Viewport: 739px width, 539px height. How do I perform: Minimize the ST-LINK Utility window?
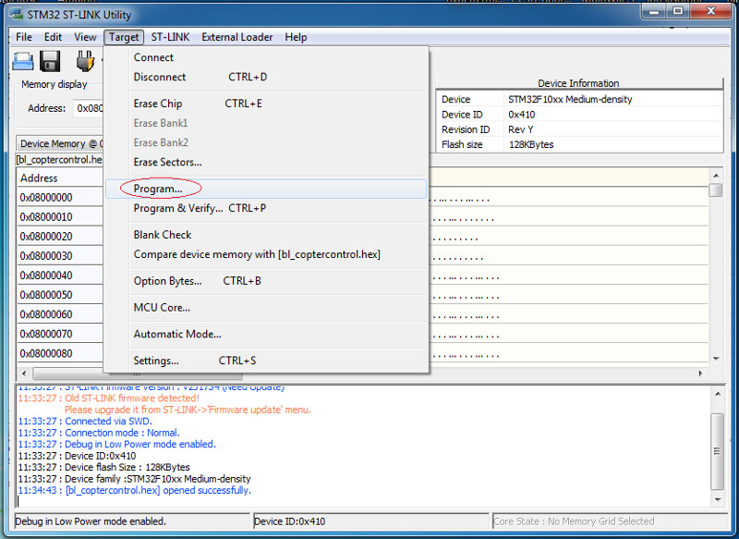pos(654,11)
